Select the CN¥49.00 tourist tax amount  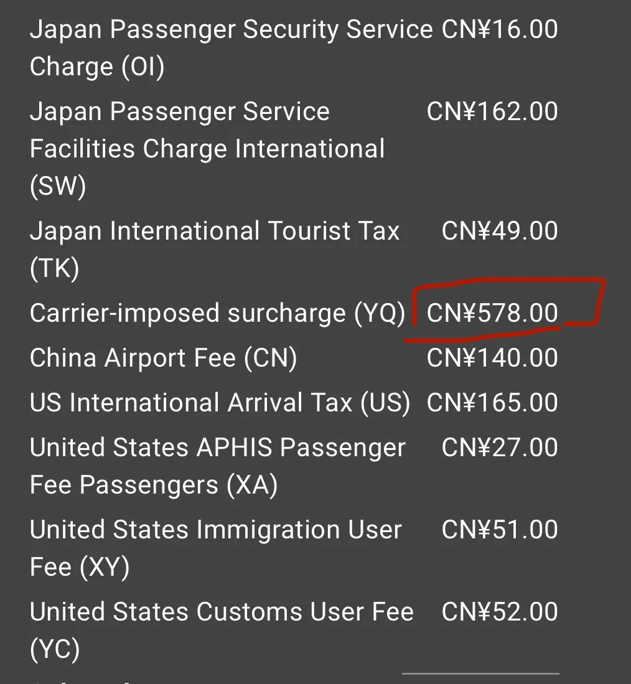(x=500, y=231)
